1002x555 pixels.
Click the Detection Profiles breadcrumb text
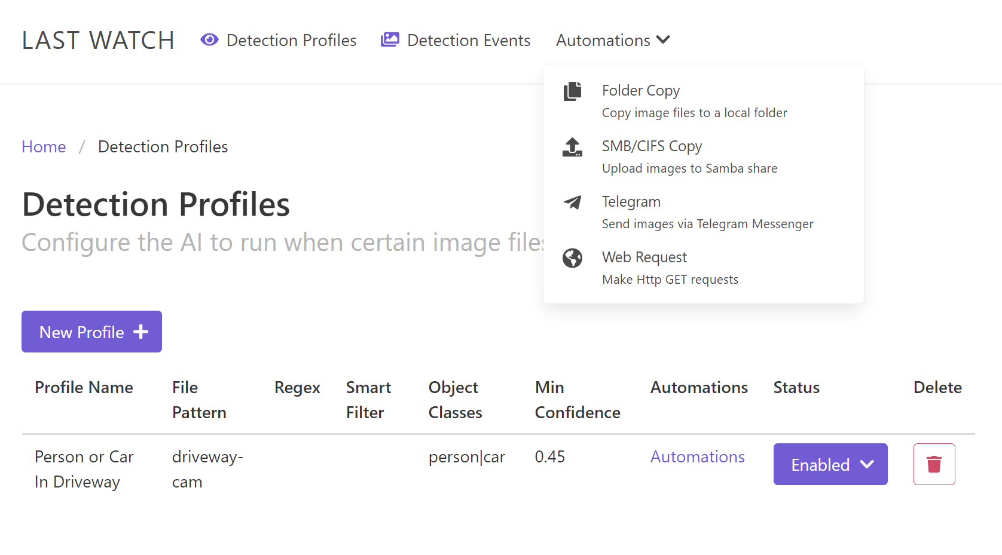(163, 146)
